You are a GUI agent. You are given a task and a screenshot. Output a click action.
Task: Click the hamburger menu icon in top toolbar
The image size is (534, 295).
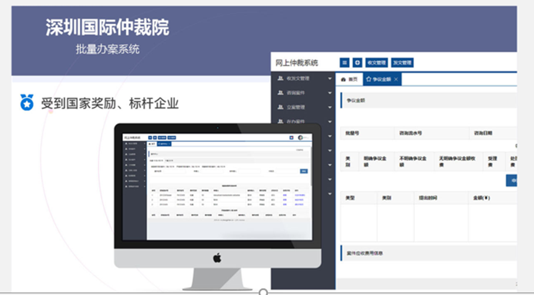[x=345, y=63]
